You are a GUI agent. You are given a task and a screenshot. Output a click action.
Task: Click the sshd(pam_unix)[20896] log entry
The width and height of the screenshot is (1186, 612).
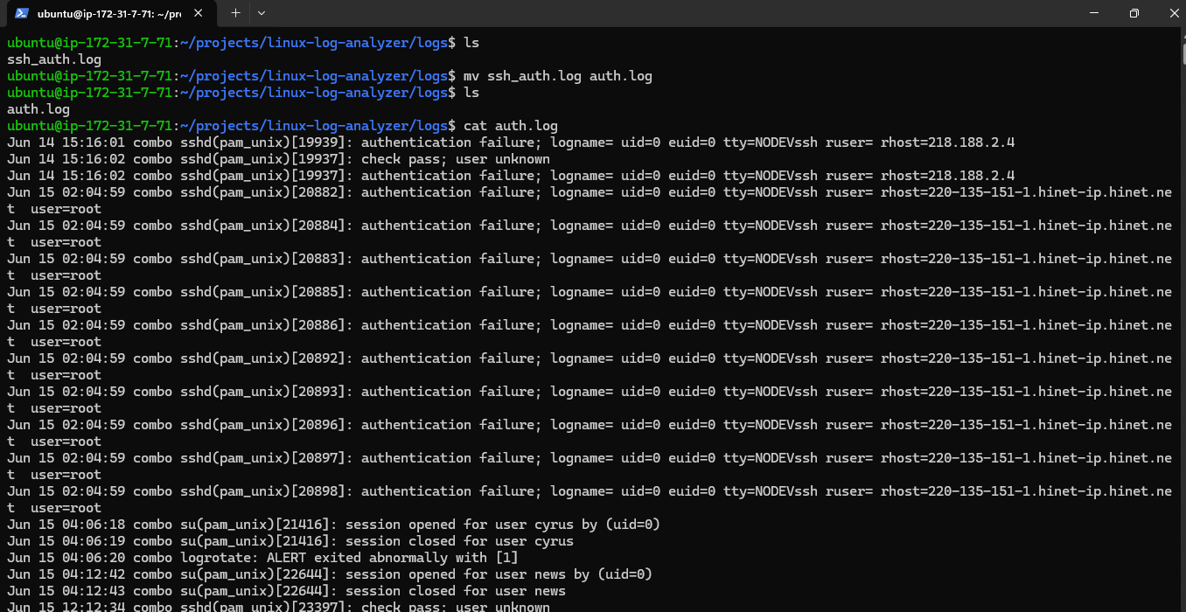point(590,433)
